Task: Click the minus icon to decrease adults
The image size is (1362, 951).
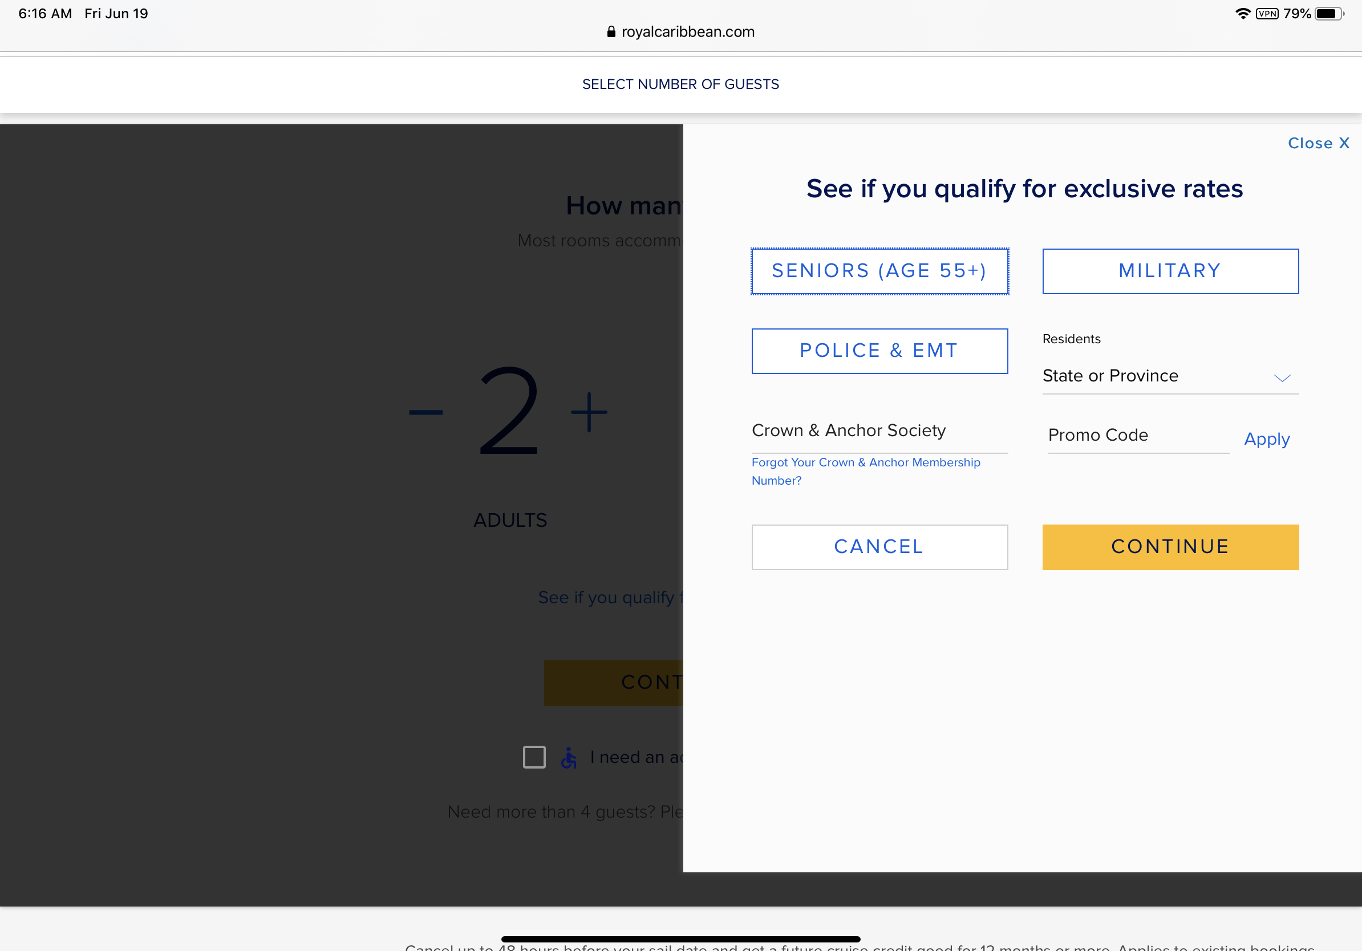Action: tap(426, 412)
